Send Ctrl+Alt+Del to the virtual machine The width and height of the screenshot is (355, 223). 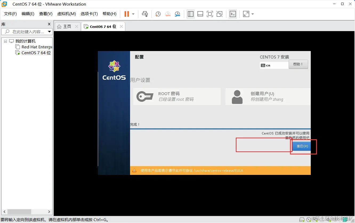click(145, 14)
